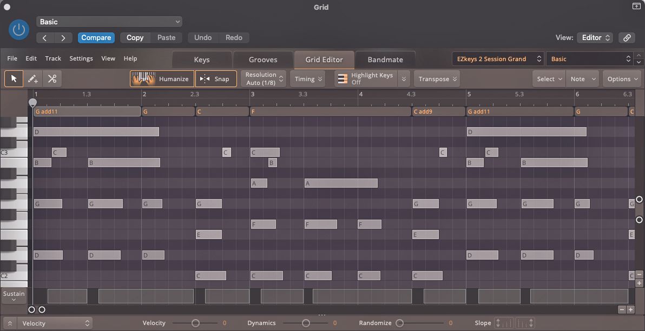Click the chain link icon beside the View selector
The width and height of the screenshot is (645, 331).
point(627,38)
